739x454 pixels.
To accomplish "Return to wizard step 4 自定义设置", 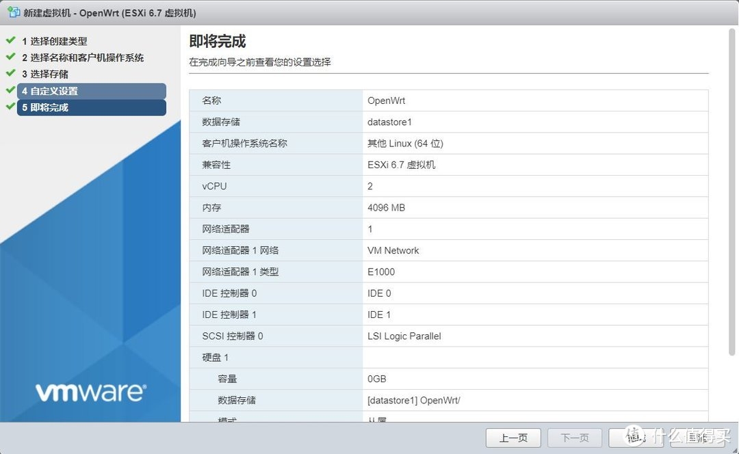I will [x=92, y=91].
